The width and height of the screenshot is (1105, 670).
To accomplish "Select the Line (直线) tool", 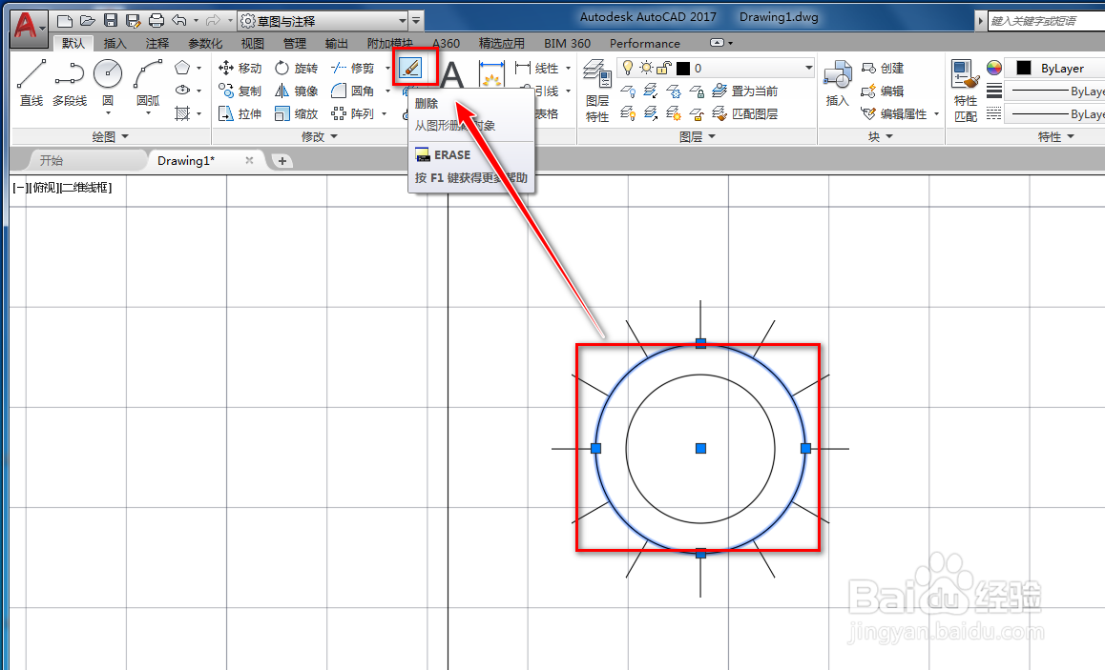I will point(31,83).
